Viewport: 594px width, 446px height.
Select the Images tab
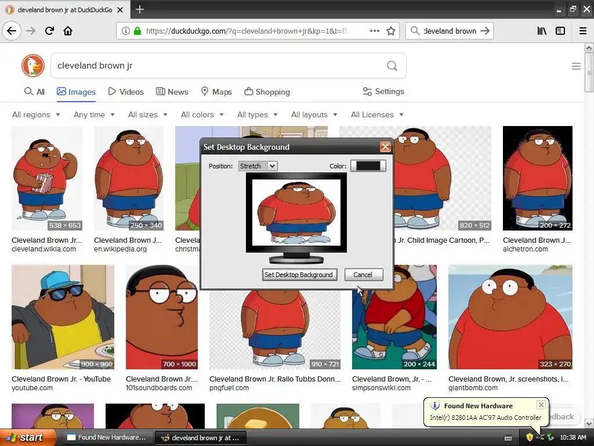click(76, 92)
